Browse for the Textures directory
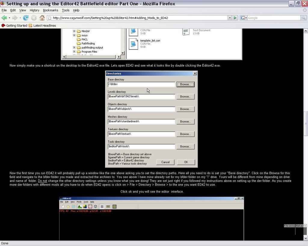This screenshot has height=246, width=308. 185,134
